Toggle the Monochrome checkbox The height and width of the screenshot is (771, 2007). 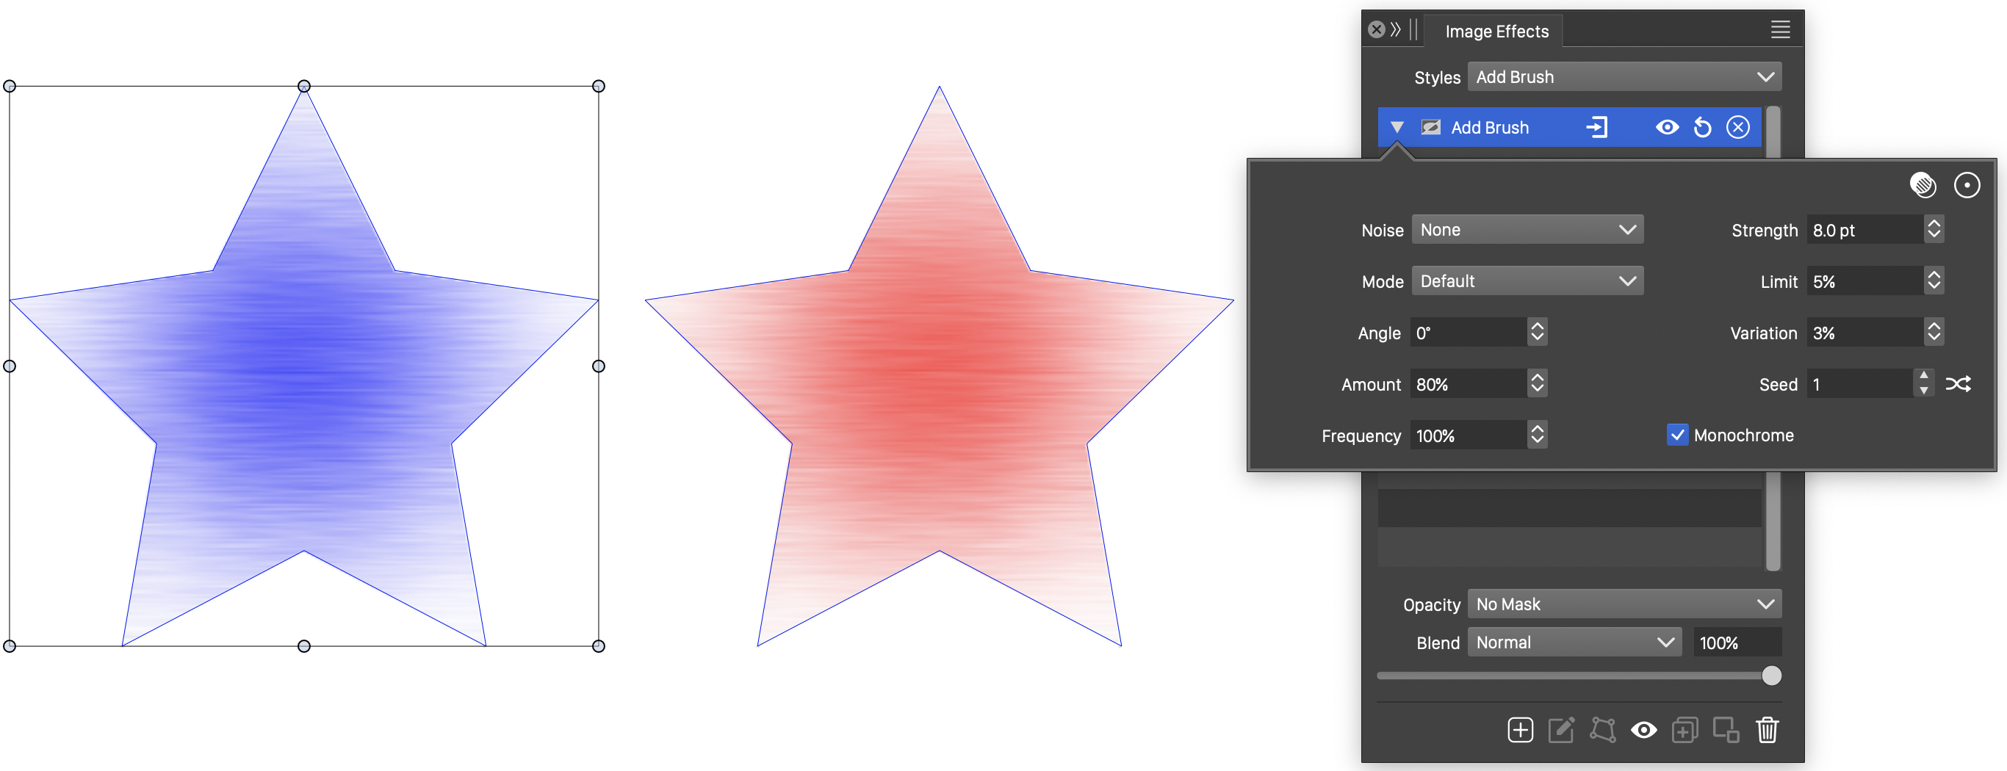click(x=1677, y=435)
